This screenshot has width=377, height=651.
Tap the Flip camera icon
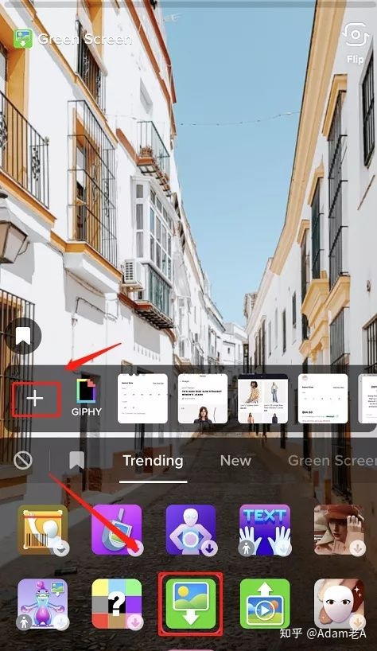point(356,35)
